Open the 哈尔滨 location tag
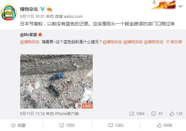 click(x=174, y=42)
